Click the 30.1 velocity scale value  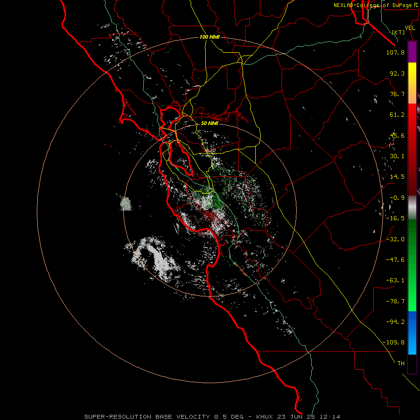(x=397, y=156)
